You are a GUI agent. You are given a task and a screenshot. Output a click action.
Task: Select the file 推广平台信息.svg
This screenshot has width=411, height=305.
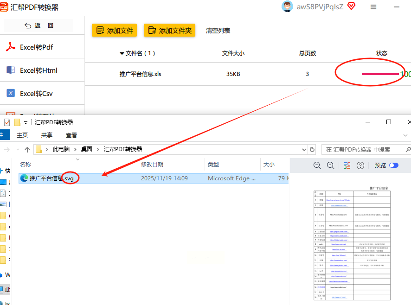[x=154, y=178]
